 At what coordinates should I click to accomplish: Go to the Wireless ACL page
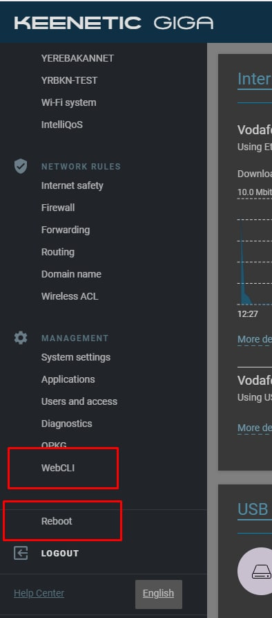click(x=70, y=296)
